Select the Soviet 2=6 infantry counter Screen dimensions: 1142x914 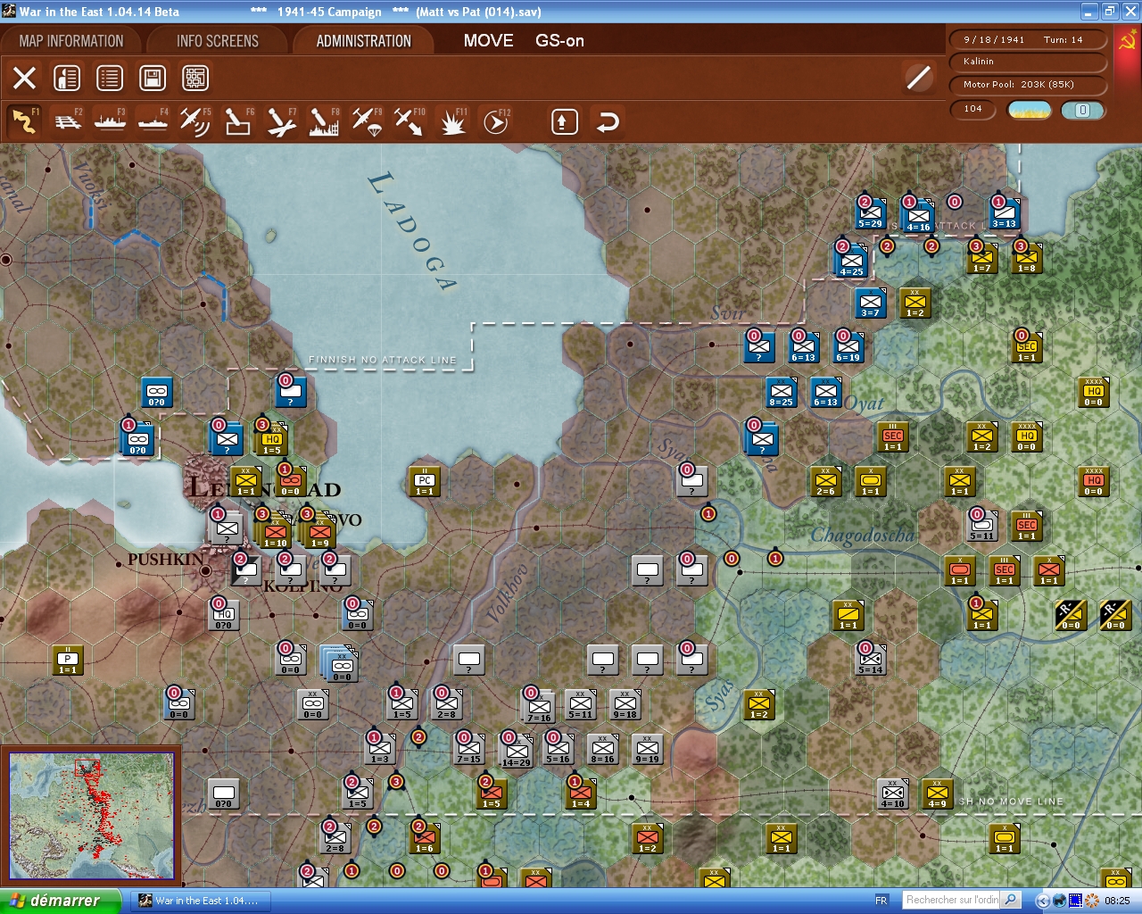point(826,481)
